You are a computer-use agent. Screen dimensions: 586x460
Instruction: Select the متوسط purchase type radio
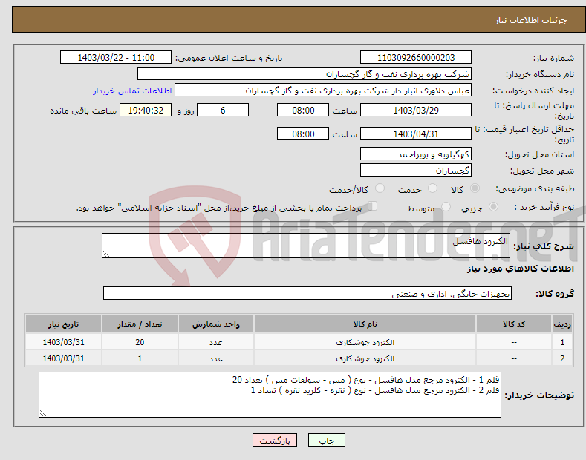coord(446,207)
